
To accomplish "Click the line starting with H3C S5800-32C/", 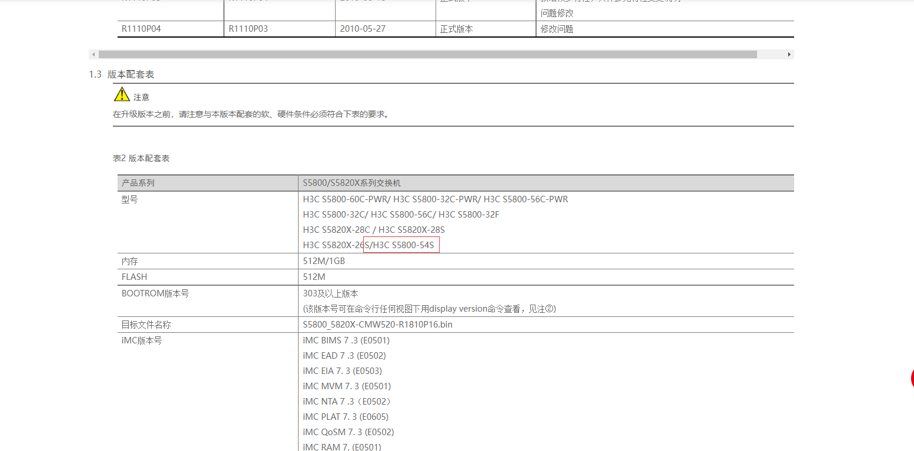I will 401,215.
